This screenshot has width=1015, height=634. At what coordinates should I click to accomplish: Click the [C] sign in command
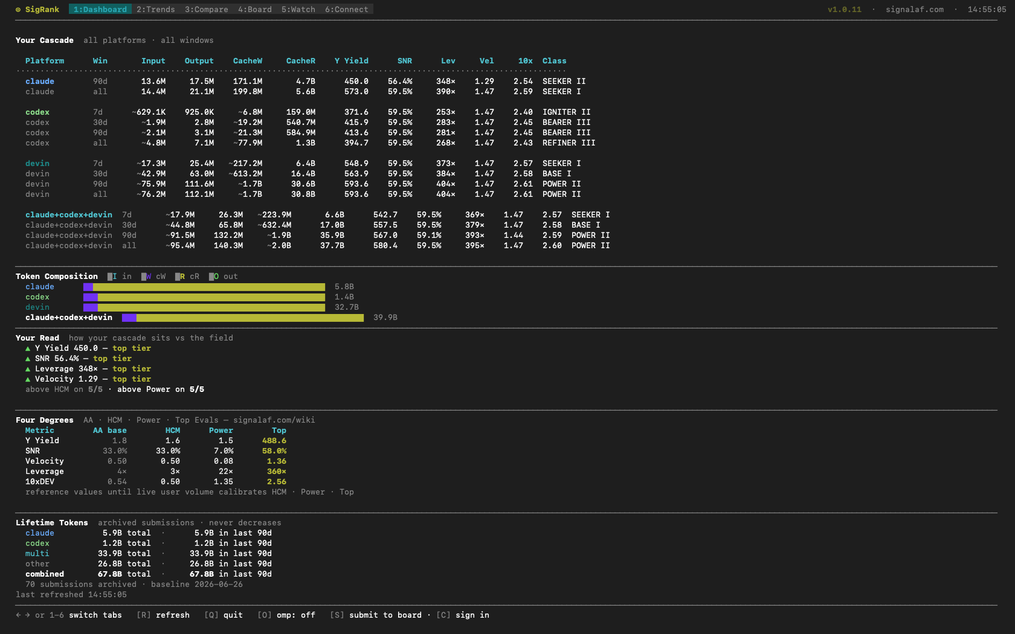pyautogui.click(x=463, y=615)
